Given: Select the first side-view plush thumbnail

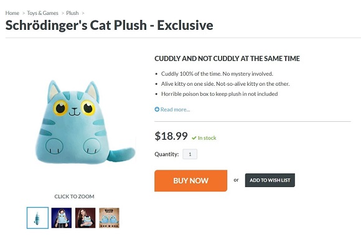Looking at the screenshot, I should [37, 218].
